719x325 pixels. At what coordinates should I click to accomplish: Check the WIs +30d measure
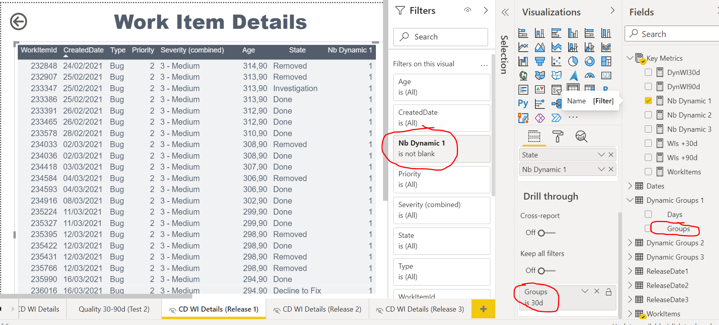point(648,143)
